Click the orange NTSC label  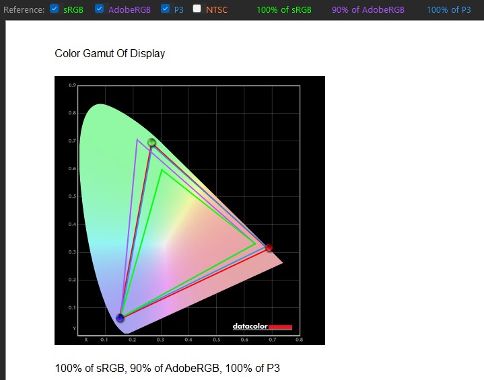[216, 10]
